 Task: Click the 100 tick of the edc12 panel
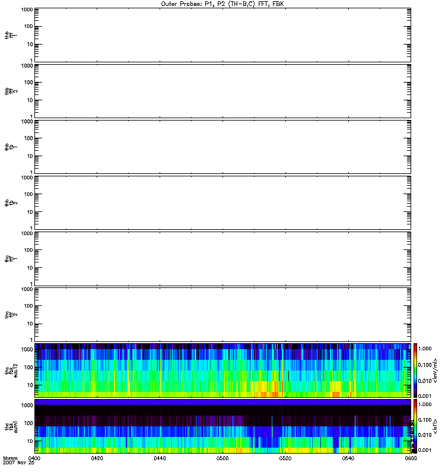click(28, 367)
